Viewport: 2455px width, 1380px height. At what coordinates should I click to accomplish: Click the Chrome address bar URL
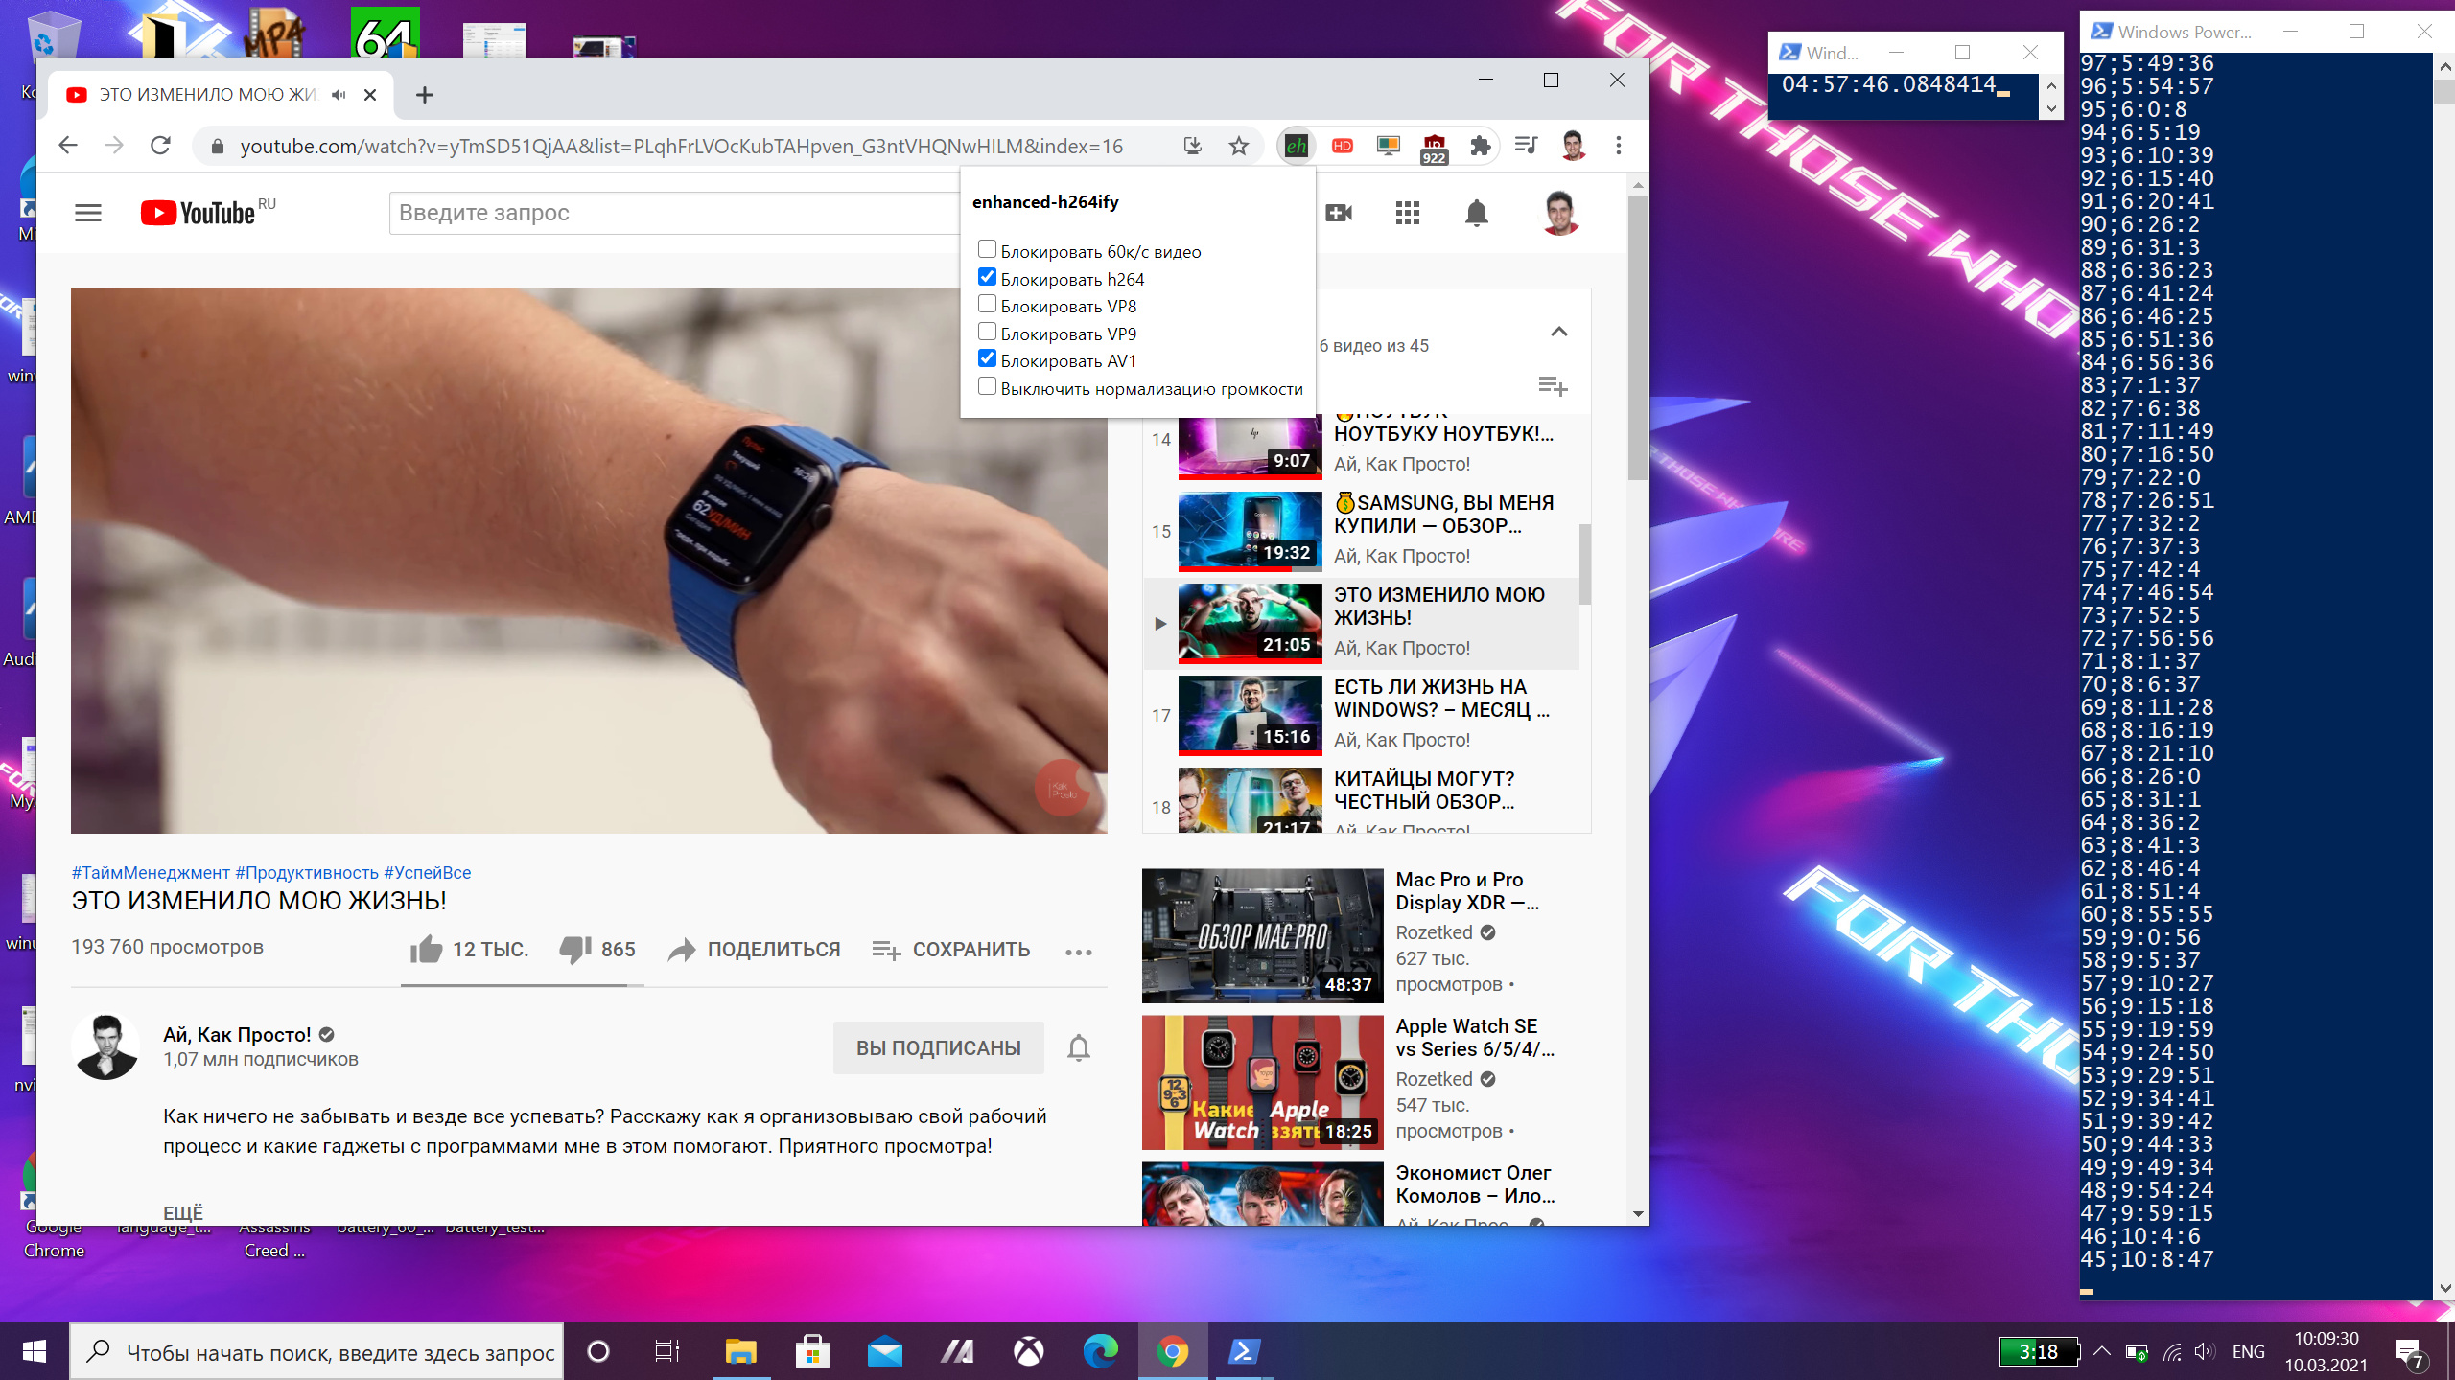point(681,146)
